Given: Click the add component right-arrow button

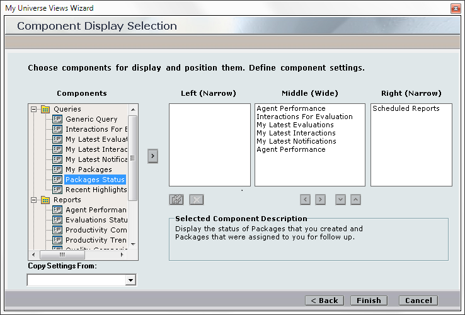Looking at the screenshot, I should (x=152, y=156).
